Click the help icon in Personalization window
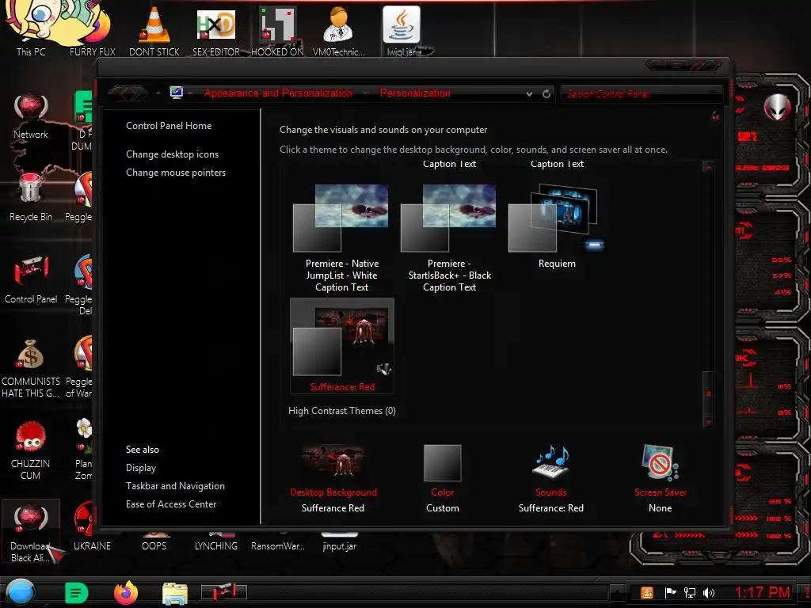This screenshot has height=608, width=811. (x=715, y=116)
